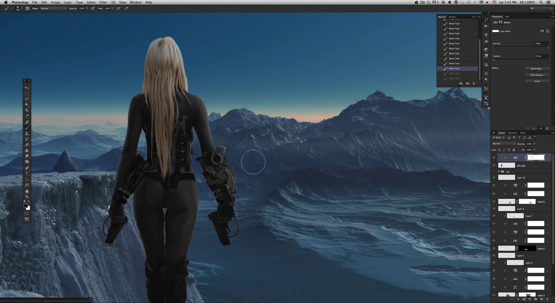Open the Select menu

tap(91, 2)
